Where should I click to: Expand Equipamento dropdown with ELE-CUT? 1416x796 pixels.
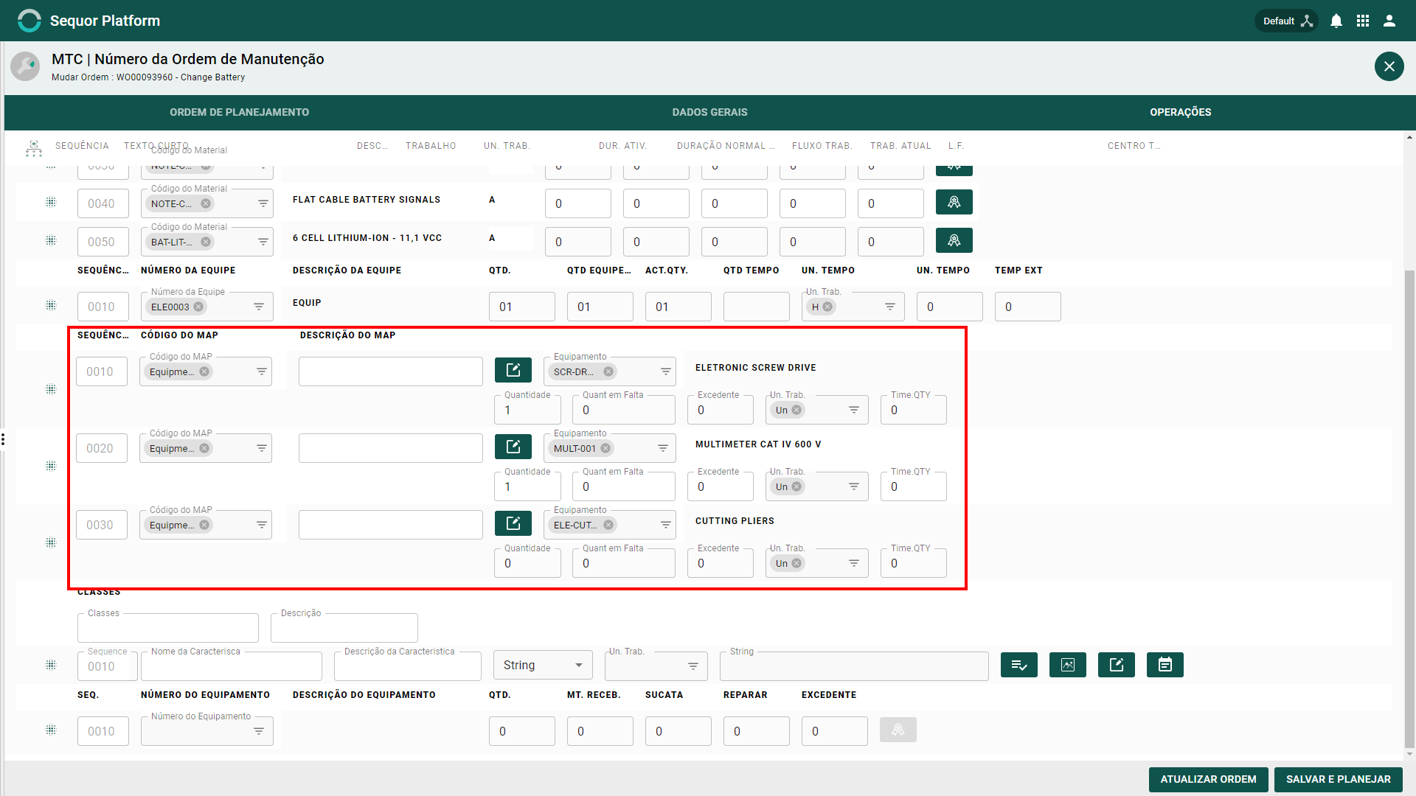coord(665,525)
